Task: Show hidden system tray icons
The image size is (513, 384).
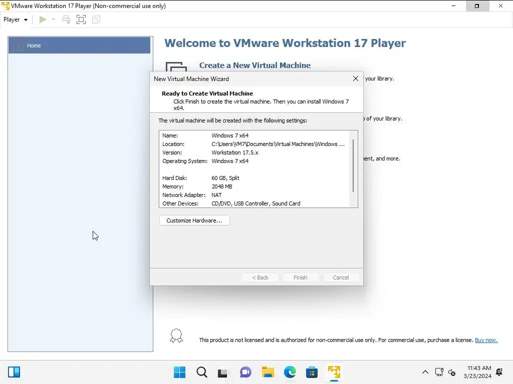Action: coord(425,372)
